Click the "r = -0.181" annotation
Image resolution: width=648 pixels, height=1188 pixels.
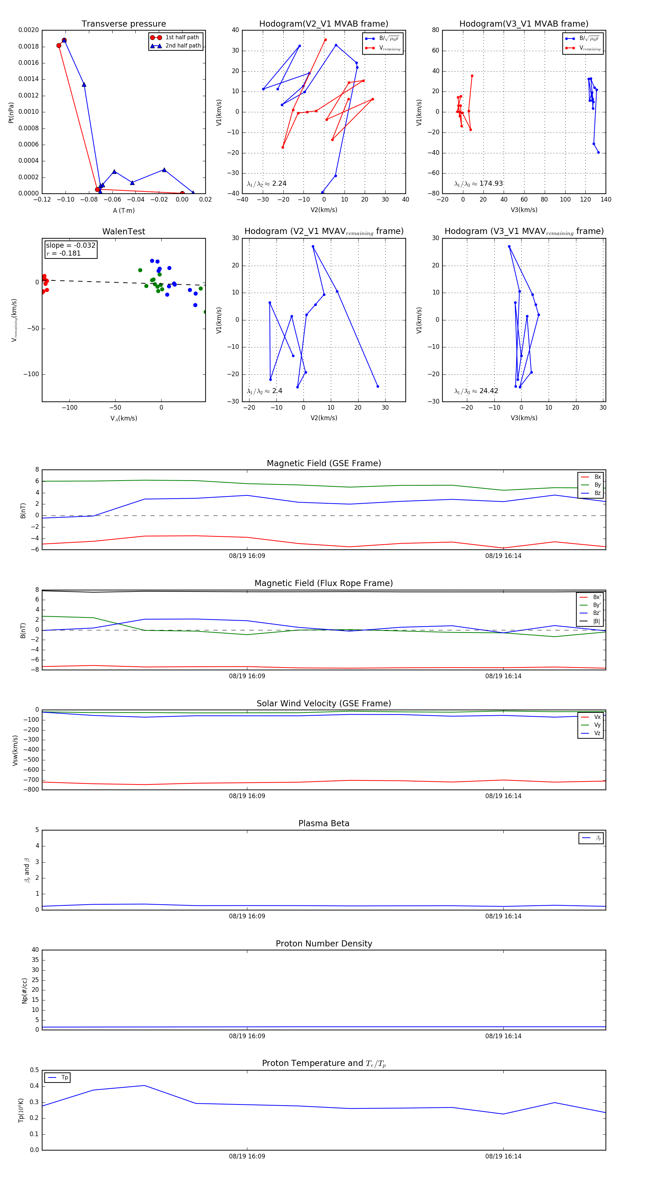click(64, 253)
